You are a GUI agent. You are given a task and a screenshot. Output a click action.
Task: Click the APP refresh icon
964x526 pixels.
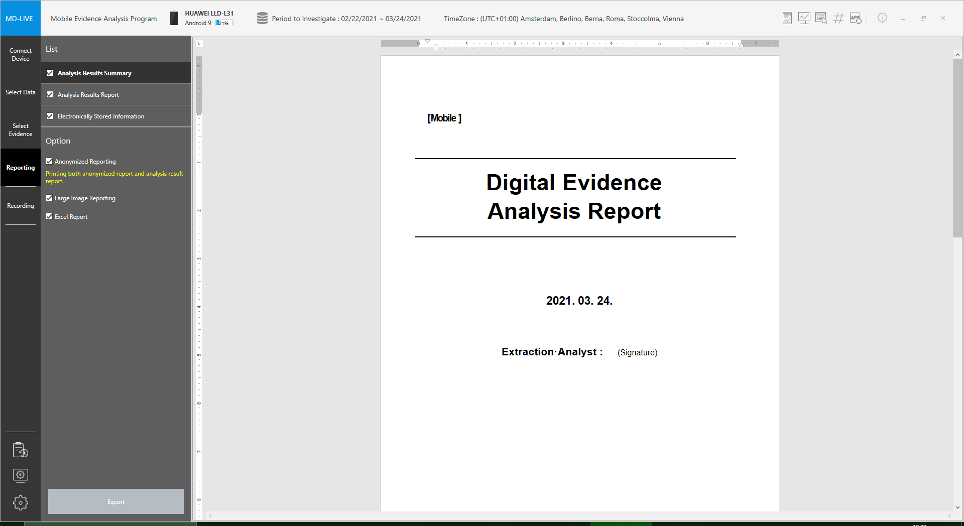pos(856,19)
